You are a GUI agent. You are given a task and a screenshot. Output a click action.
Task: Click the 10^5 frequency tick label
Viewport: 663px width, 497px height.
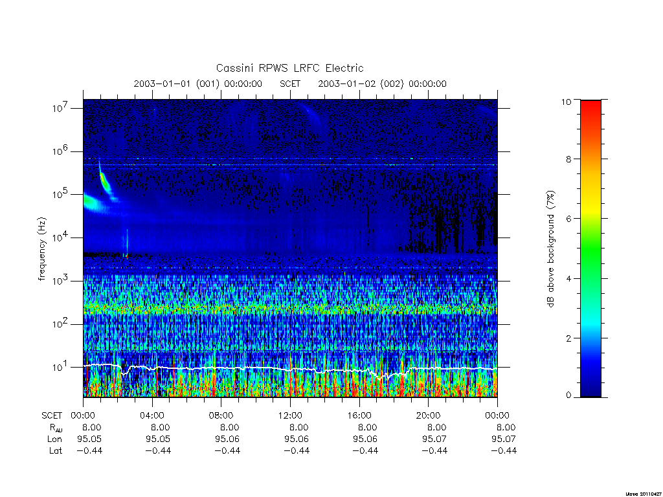tap(60, 194)
